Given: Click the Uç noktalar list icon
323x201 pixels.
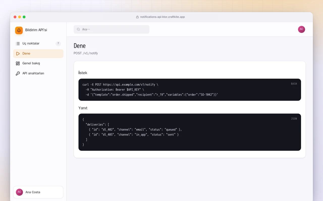Looking at the screenshot, I should [18, 43].
